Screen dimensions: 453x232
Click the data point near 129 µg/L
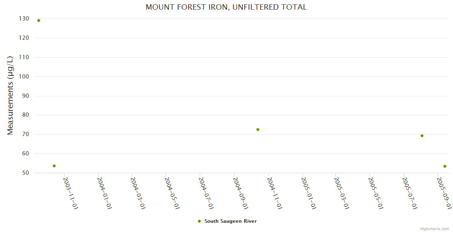tap(39, 20)
